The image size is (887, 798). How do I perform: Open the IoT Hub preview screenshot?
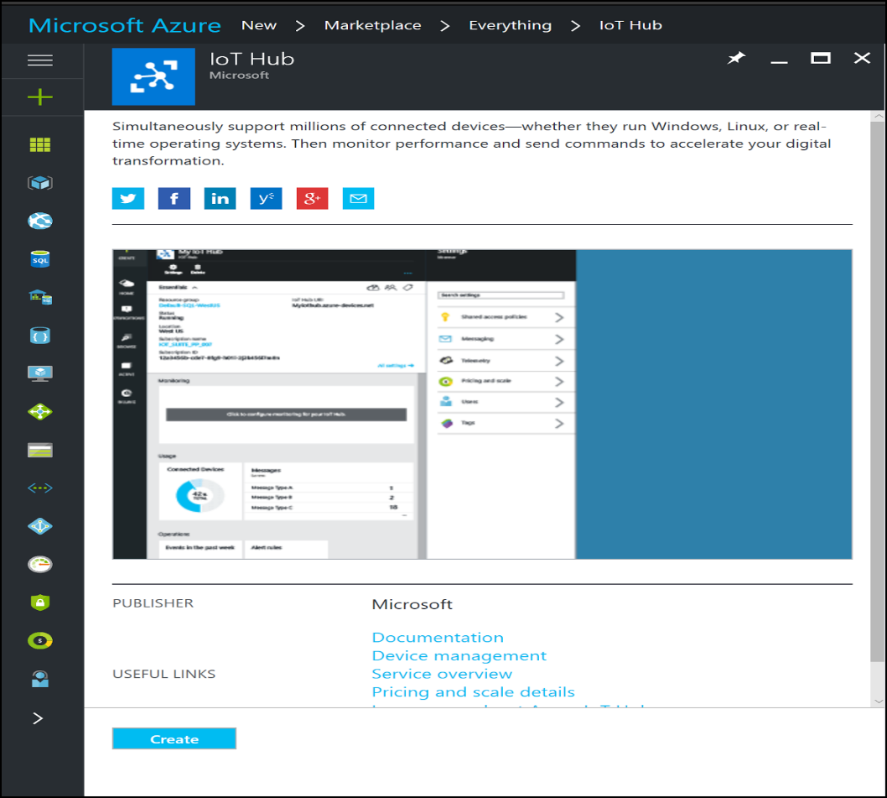point(482,404)
